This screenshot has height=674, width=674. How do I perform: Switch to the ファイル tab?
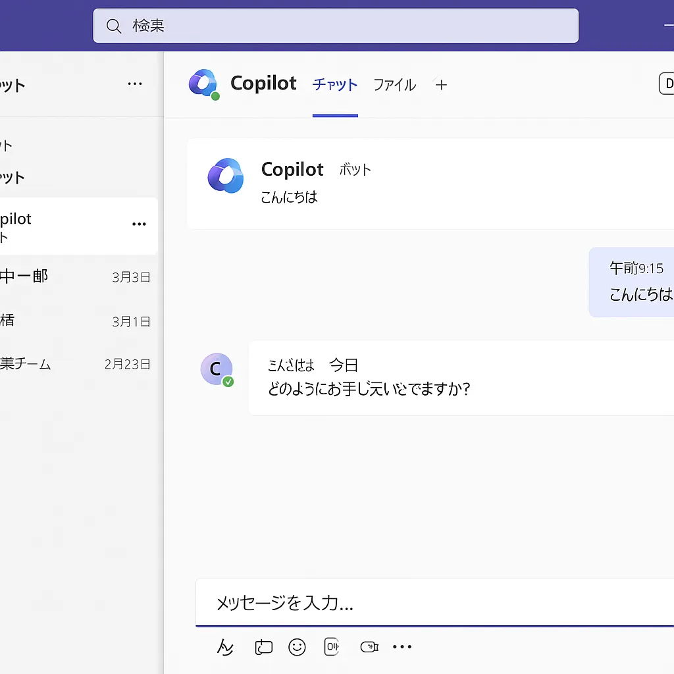pos(394,85)
